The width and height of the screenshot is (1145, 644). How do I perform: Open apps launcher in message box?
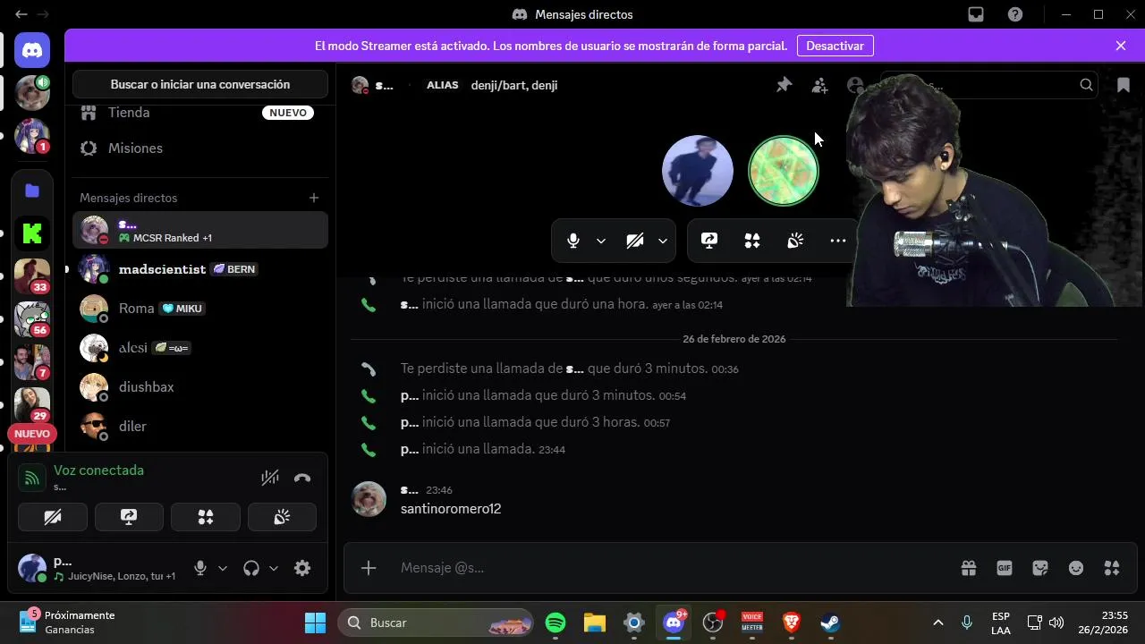(x=1112, y=568)
